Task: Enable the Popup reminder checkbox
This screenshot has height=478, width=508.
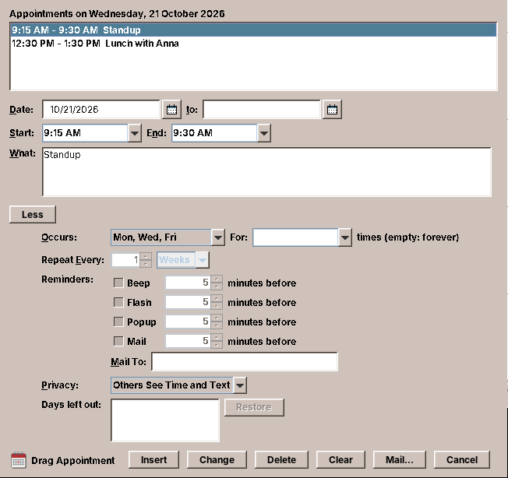Action: 118,322
